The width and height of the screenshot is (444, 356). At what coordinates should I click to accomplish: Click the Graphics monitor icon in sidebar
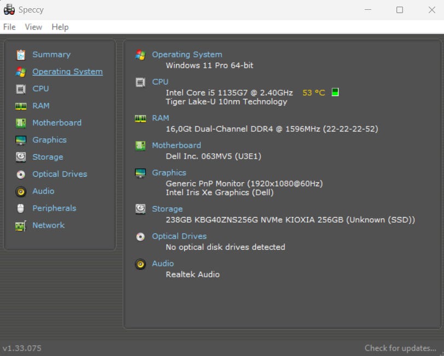click(21, 140)
